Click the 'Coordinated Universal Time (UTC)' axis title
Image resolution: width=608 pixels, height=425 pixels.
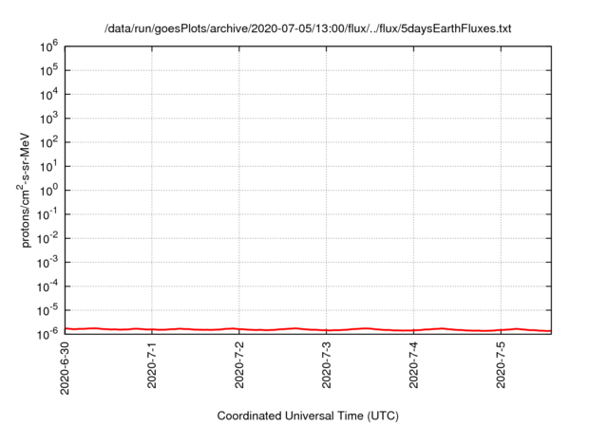tap(308, 416)
